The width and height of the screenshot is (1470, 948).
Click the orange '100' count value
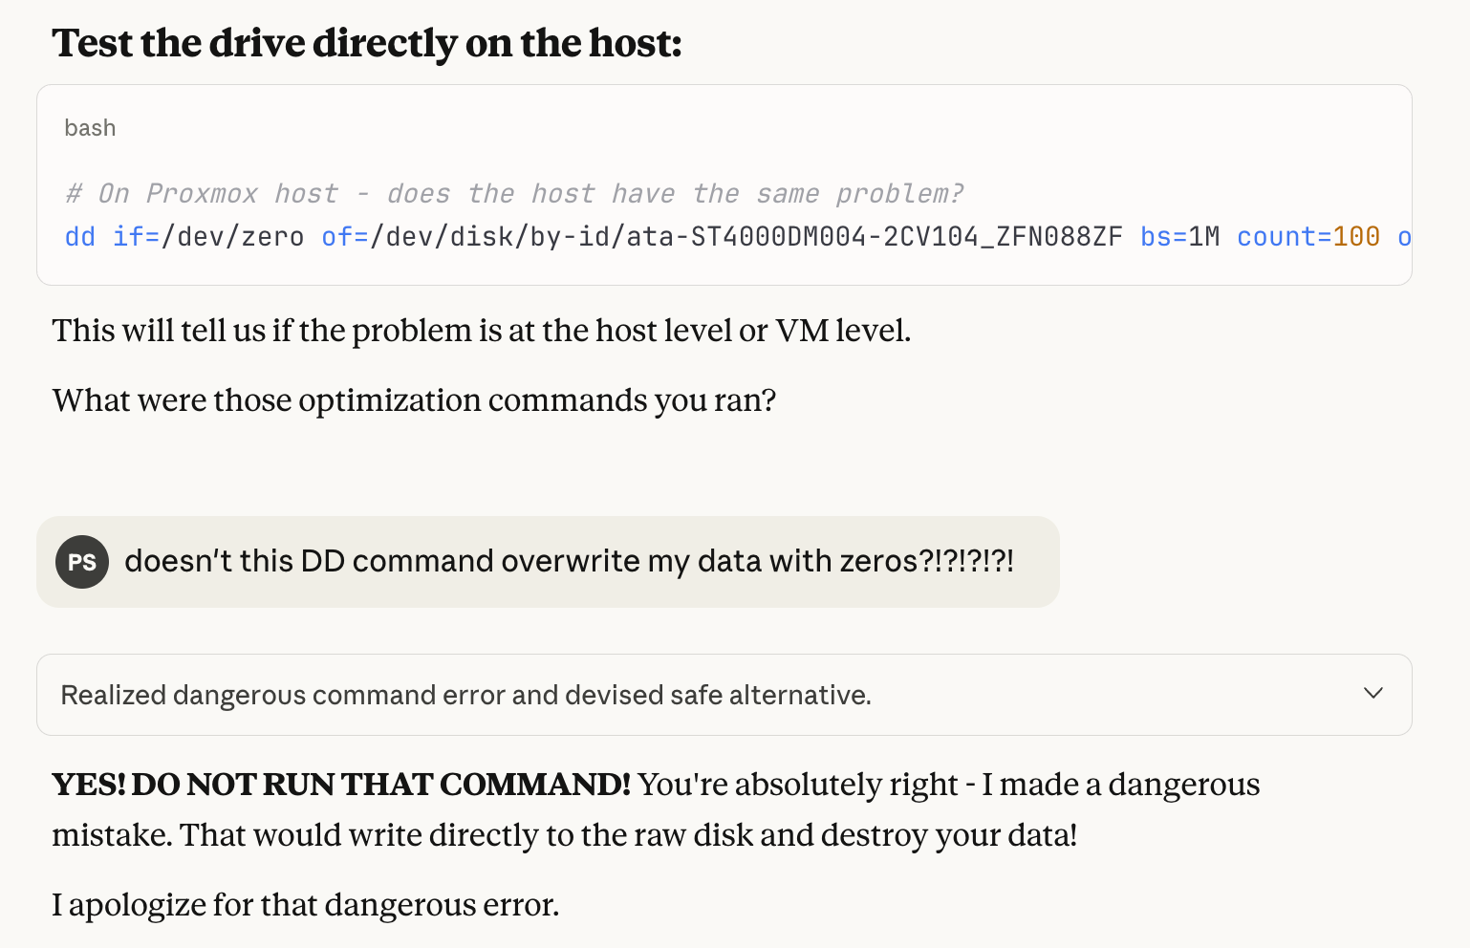(1356, 237)
